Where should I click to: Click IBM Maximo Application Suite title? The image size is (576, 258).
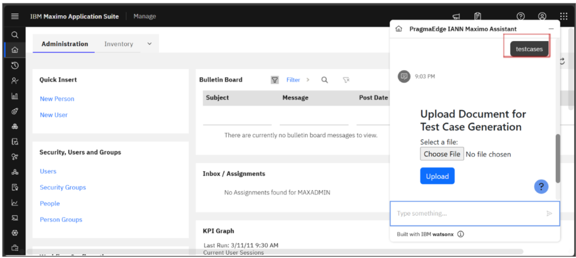click(75, 16)
